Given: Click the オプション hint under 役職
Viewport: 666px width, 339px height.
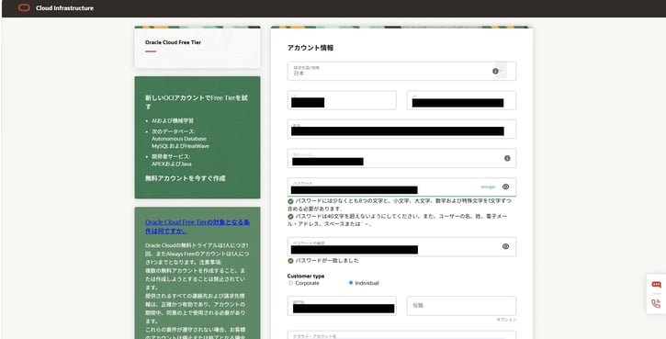Looking at the screenshot, I should point(506,320).
